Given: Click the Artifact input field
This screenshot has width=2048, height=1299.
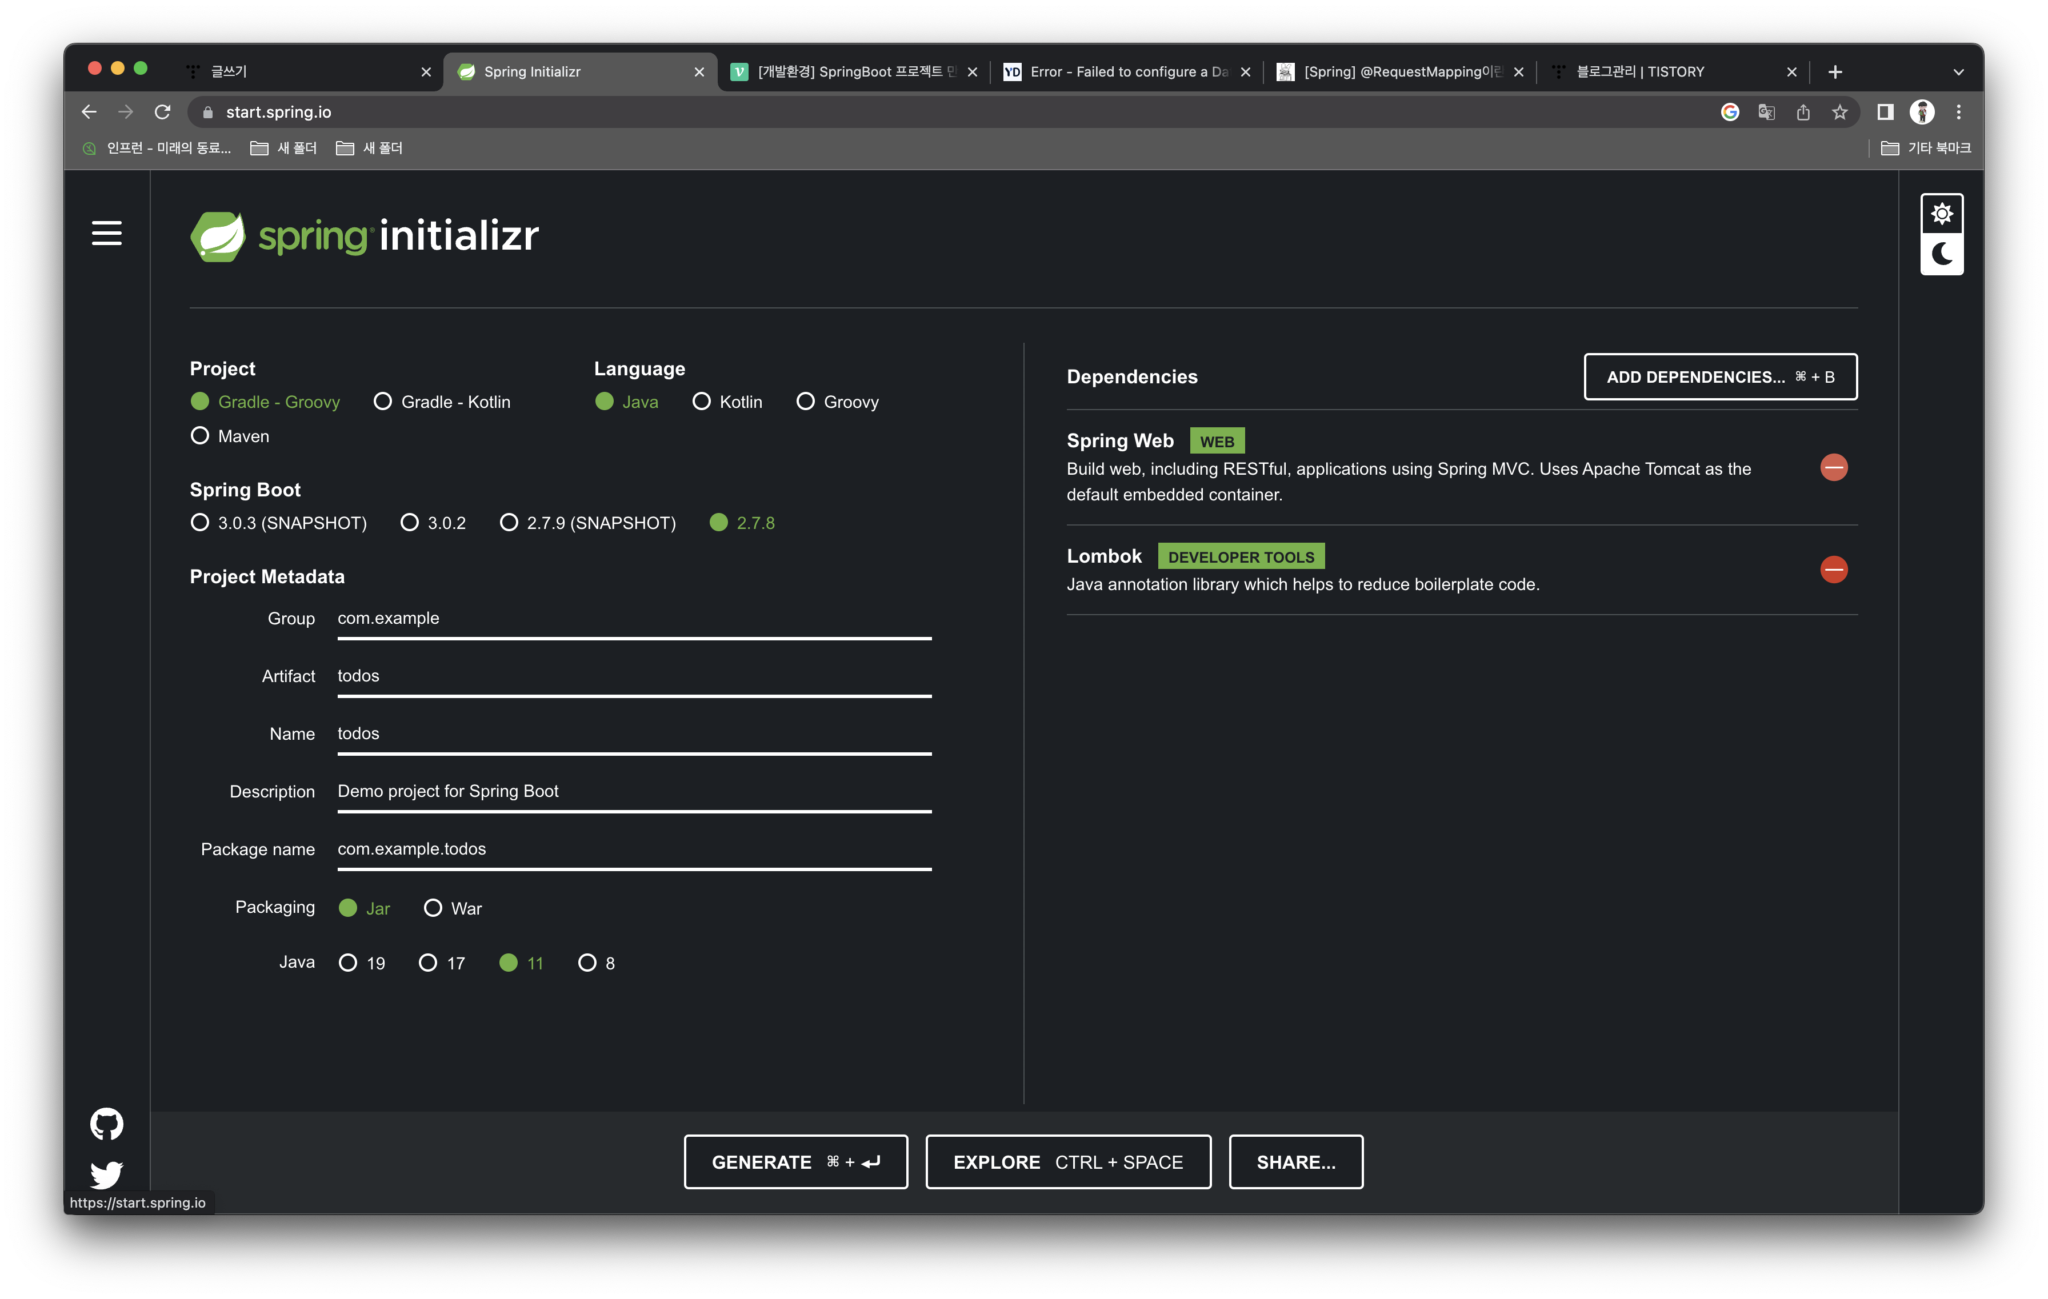Looking at the screenshot, I should [x=634, y=676].
